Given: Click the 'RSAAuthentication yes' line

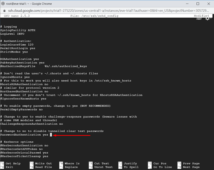Looking at the screenshot, I should (19, 59).
